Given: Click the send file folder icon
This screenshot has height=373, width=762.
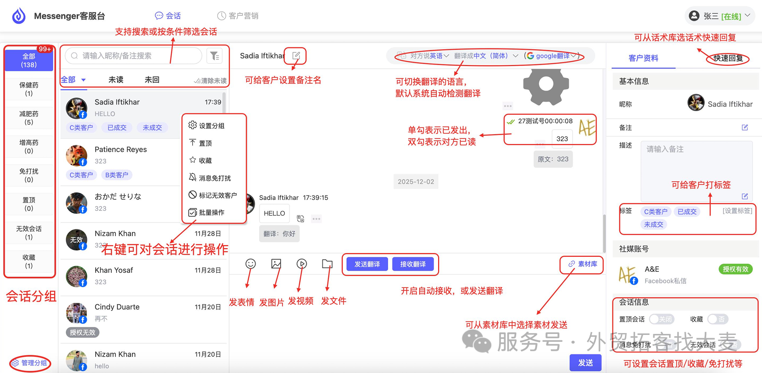Looking at the screenshot, I should [x=327, y=264].
